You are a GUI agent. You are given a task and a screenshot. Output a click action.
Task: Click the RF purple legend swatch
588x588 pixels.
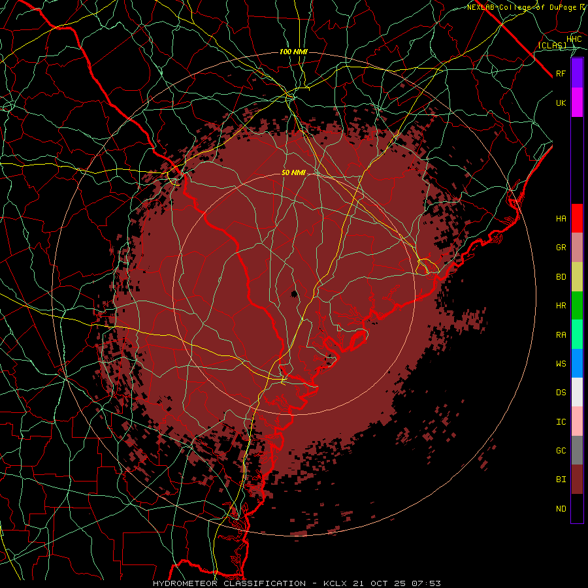577,73
